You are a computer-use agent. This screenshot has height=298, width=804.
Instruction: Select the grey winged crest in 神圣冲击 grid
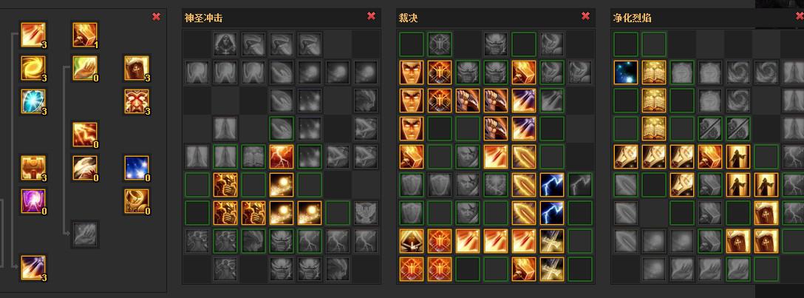[x=365, y=213]
